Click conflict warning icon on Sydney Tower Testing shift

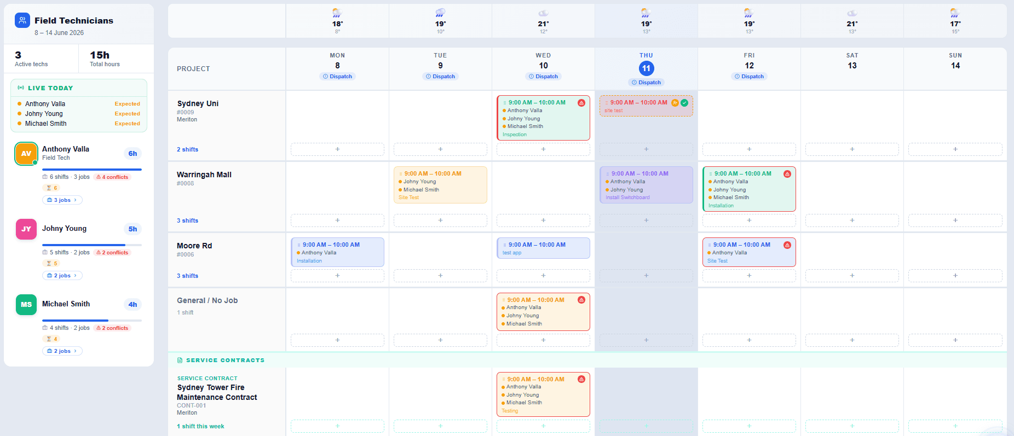point(581,379)
